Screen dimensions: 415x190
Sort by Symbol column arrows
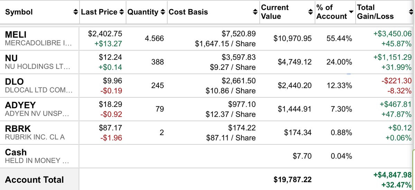click(x=76, y=12)
